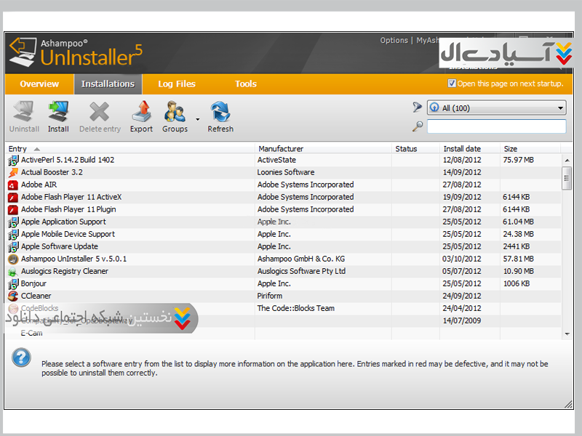582x436 pixels.
Task: Expand the Groups dropdown arrow
Action: (x=197, y=118)
